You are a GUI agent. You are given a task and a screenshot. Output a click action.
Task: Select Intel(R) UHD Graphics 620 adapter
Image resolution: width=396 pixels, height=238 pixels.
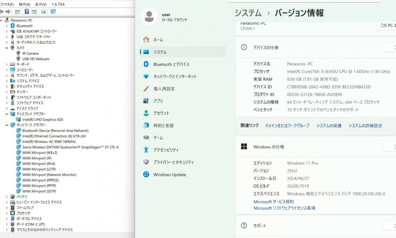[x=43, y=120]
